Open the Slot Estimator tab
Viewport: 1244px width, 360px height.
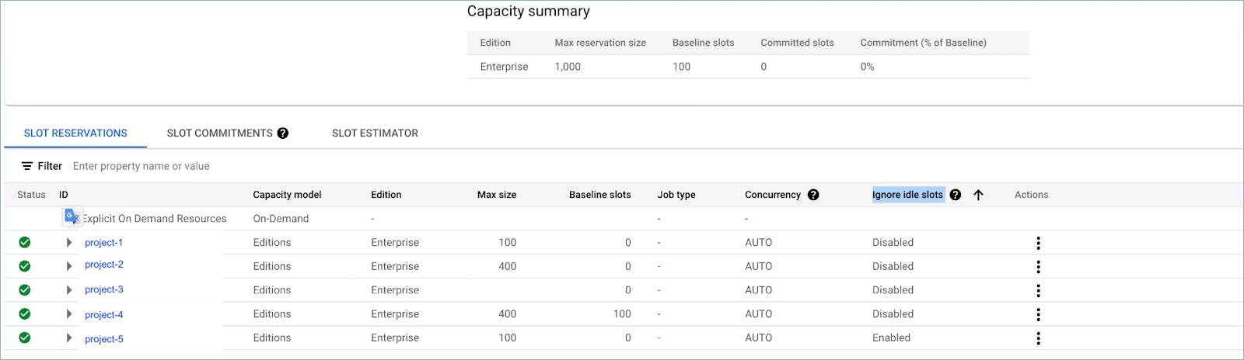(x=375, y=133)
